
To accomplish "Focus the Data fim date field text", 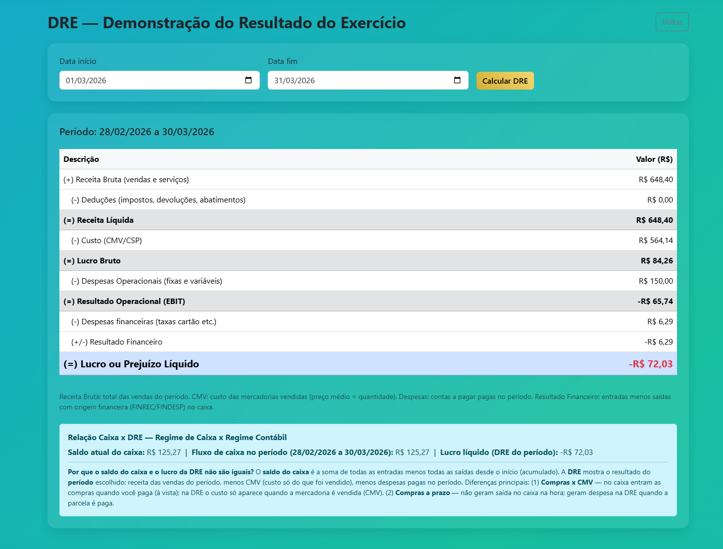I will pyautogui.click(x=294, y=81).
